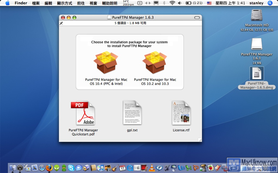
Task: Open PureFTPd Manager for Mac OS 10.4 package
Action: [x=106, y=63]
